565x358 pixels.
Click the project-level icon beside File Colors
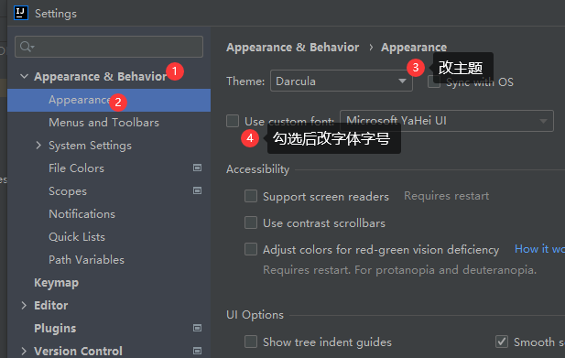tap(197, 168)
